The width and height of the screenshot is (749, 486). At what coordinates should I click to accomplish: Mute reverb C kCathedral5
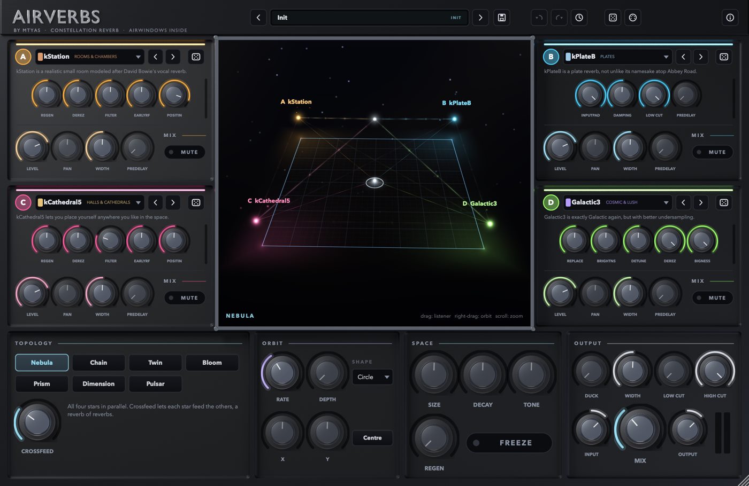[185, 298]
